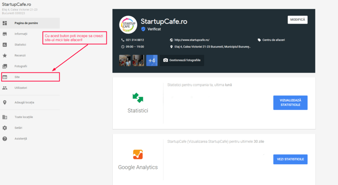The height and width of the screenshot is (185, 338).
Task: Click the Google Analytics card title
Action: click(x=138, y=167)
